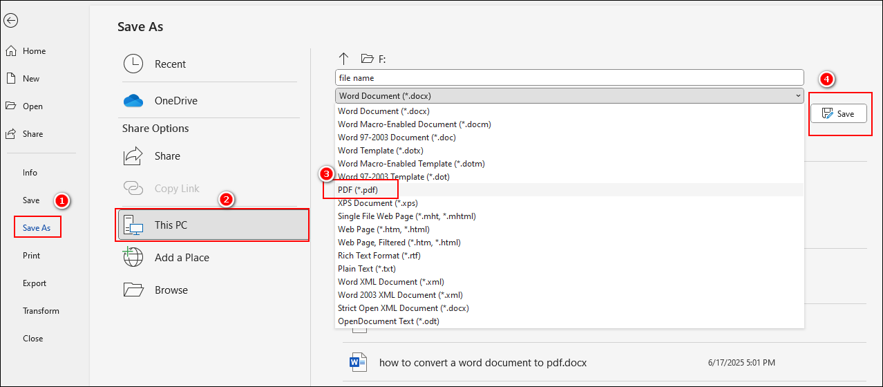Image resolution: width=883 pixels, height=387 pixels.
Task: Choose Web Page (*.htm, *.html) format
Action: [569, 229]
